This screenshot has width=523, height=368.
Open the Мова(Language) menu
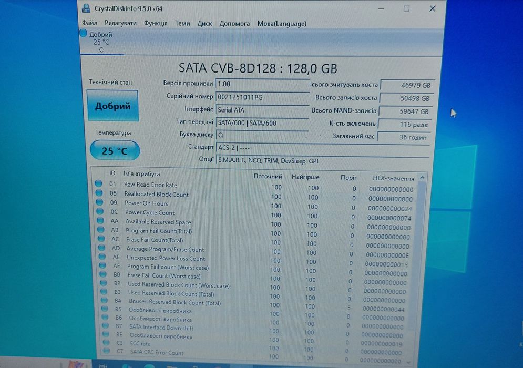click(x=282, y=24)
